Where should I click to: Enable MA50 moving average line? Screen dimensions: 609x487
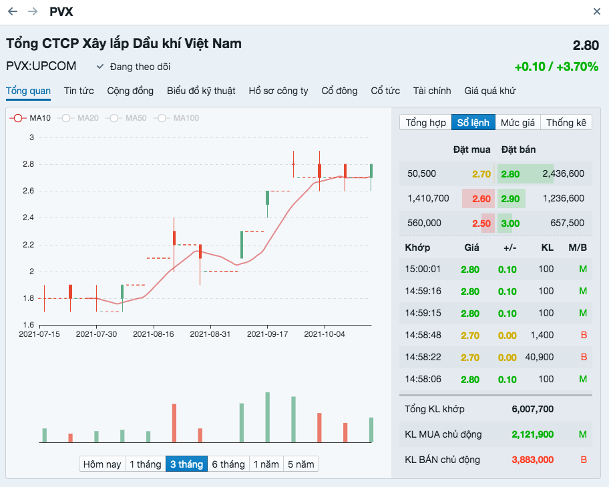[126, 118]
